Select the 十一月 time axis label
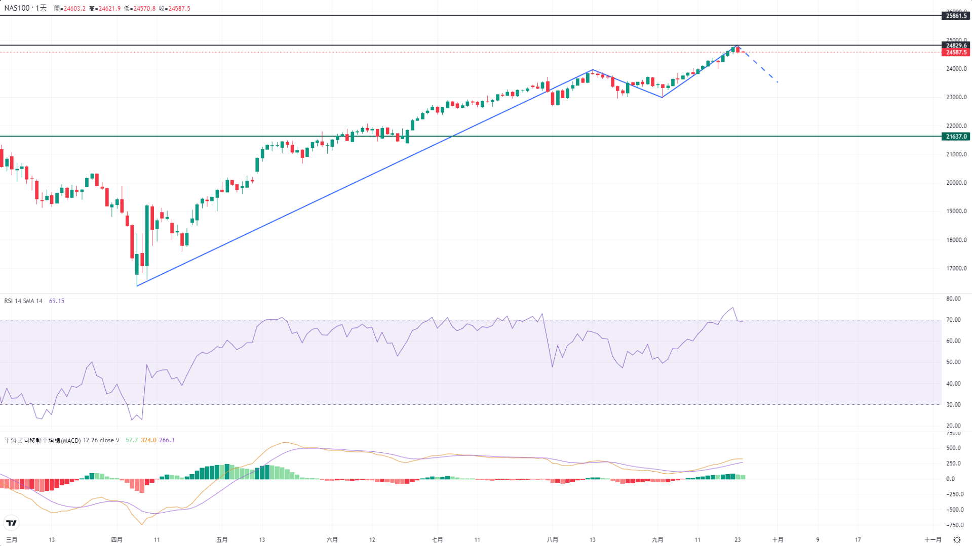972x546 pixels. [933, 540]
